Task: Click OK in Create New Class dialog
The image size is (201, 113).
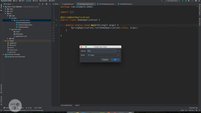Action: click(115, 60)
